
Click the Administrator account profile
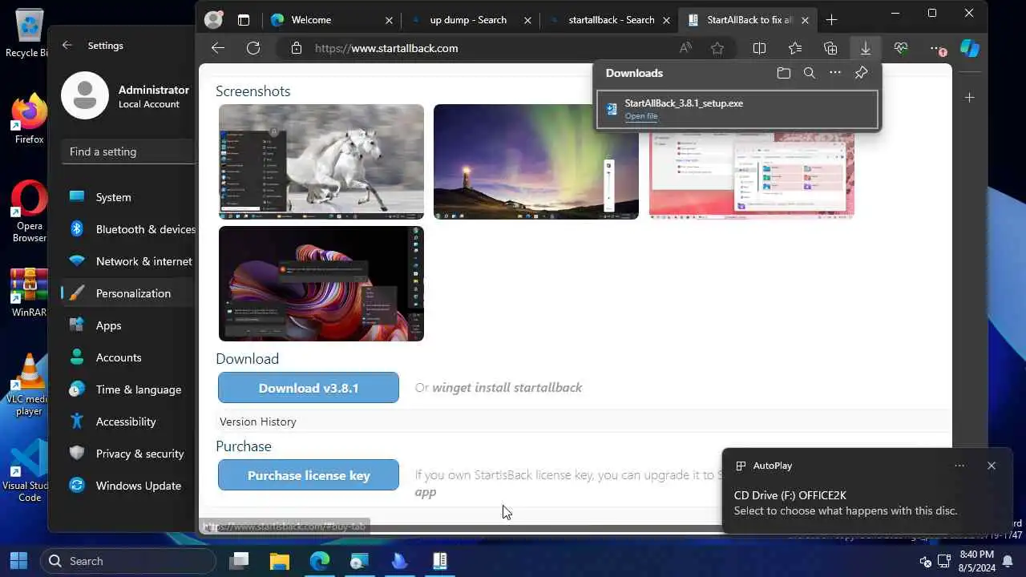click(x=127, y=96)
